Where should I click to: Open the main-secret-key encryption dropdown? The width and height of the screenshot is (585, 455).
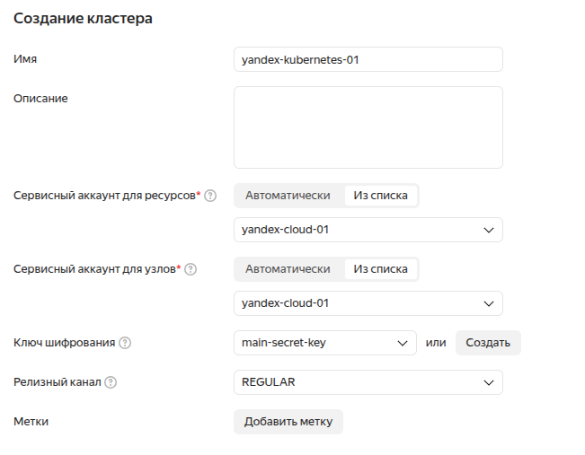(x=315, y=343)
